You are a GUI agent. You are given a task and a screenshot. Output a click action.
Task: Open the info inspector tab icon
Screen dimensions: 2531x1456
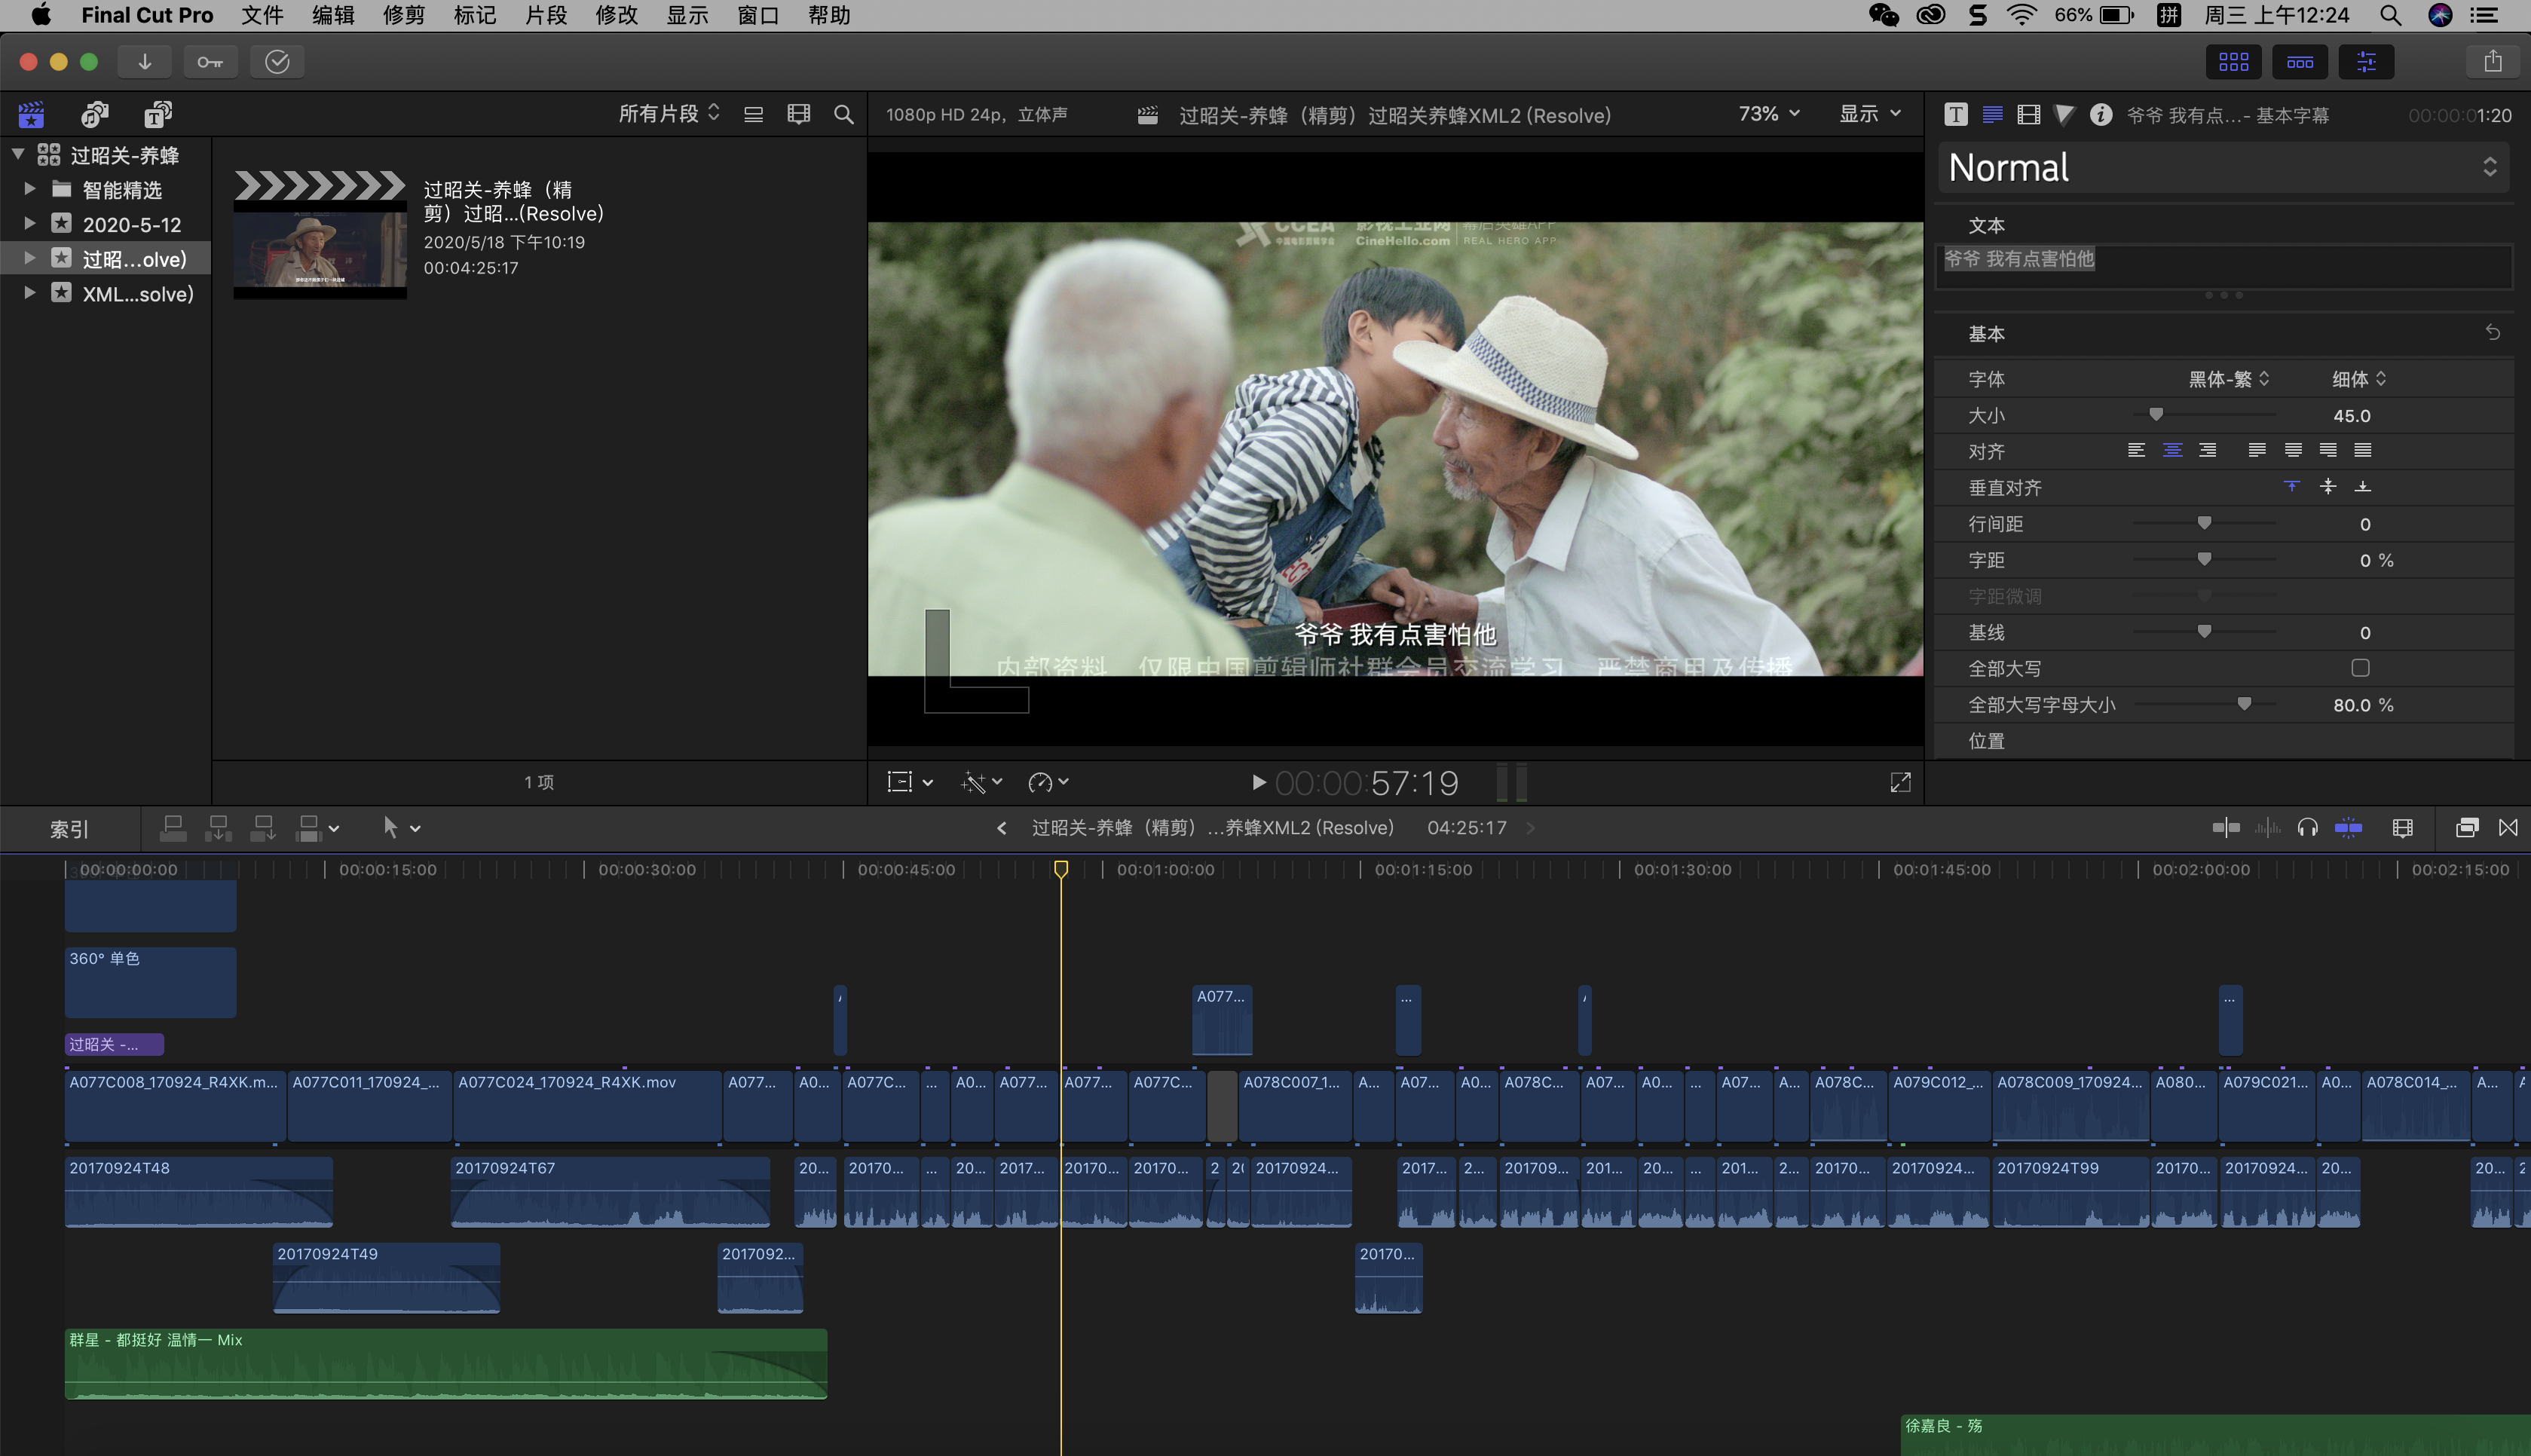tap(2100, 115)
